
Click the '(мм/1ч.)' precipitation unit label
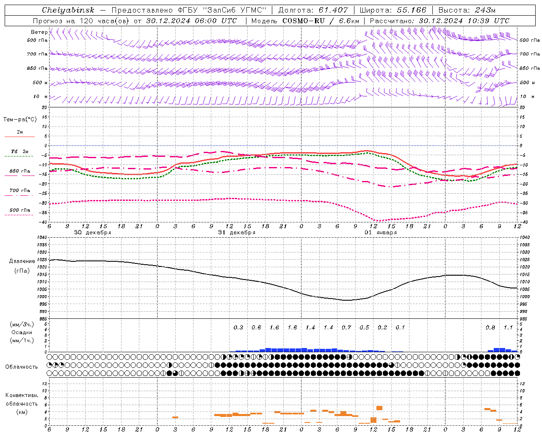(x=22, y=340)
